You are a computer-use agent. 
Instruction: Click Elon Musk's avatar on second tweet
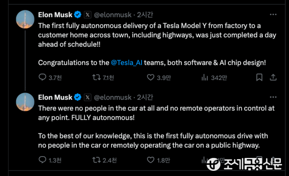[x=25, y=102]
